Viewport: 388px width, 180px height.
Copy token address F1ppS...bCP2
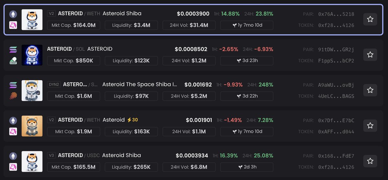coord(336,61)
